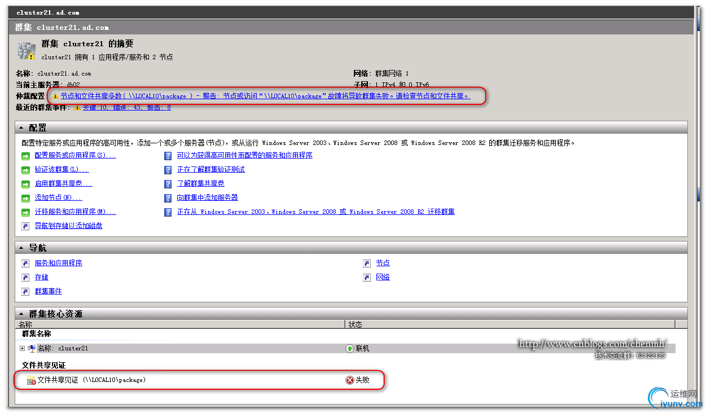The image size is (706, 413).
Task: Click green arrow icon beside 迁移服务和应用程序
Action: (x=25, y=212)
